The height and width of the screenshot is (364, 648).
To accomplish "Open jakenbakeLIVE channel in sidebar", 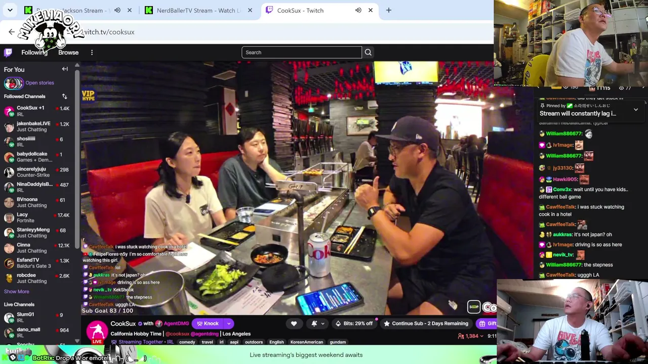I will pyautogui.click(x=36, y=126).
